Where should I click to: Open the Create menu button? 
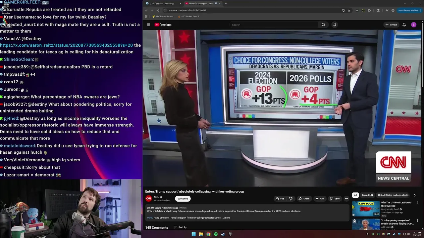pyautogui.click(x=391, y=25)
